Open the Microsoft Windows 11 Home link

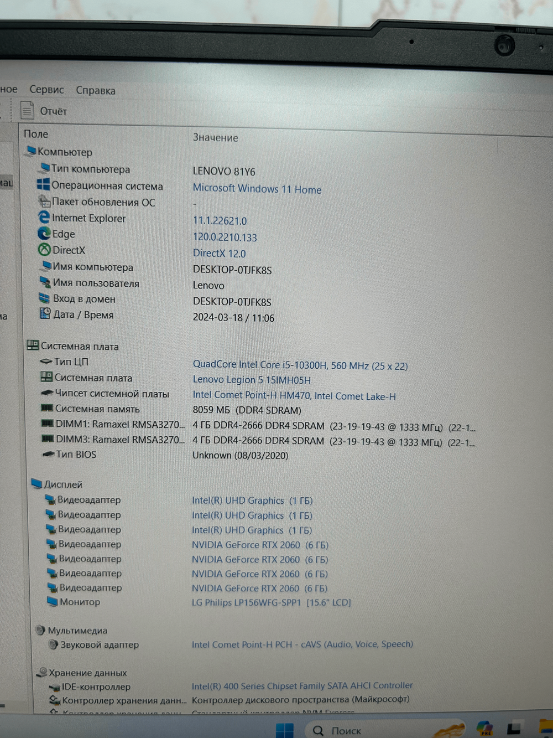(257, 189)
